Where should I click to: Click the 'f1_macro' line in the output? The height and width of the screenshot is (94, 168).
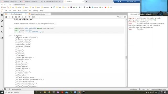pos(19,50)
